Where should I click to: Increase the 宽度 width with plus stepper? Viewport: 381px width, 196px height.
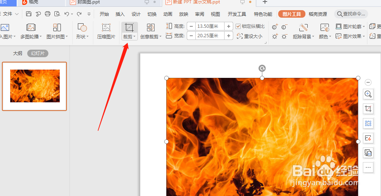click(229, 36)
